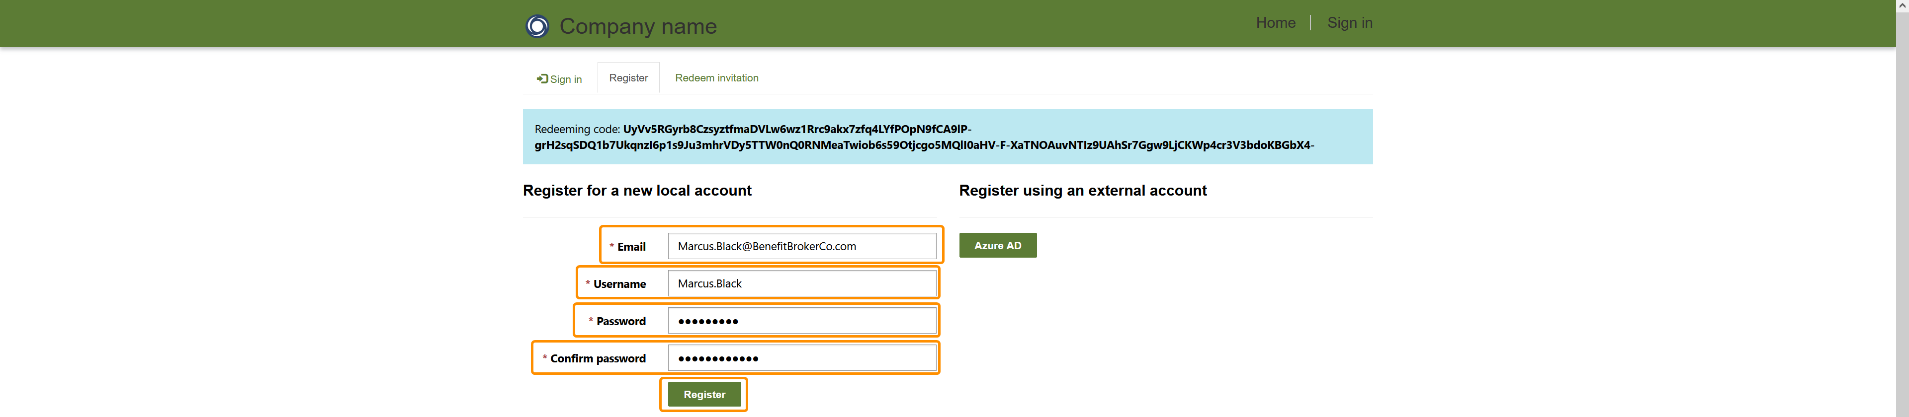Click into the Username text box
The image size is (1909, 417).
[x=801, y=283]
